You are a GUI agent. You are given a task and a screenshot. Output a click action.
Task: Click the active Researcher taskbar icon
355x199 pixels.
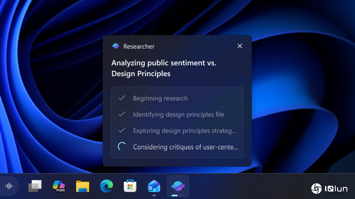178,185
